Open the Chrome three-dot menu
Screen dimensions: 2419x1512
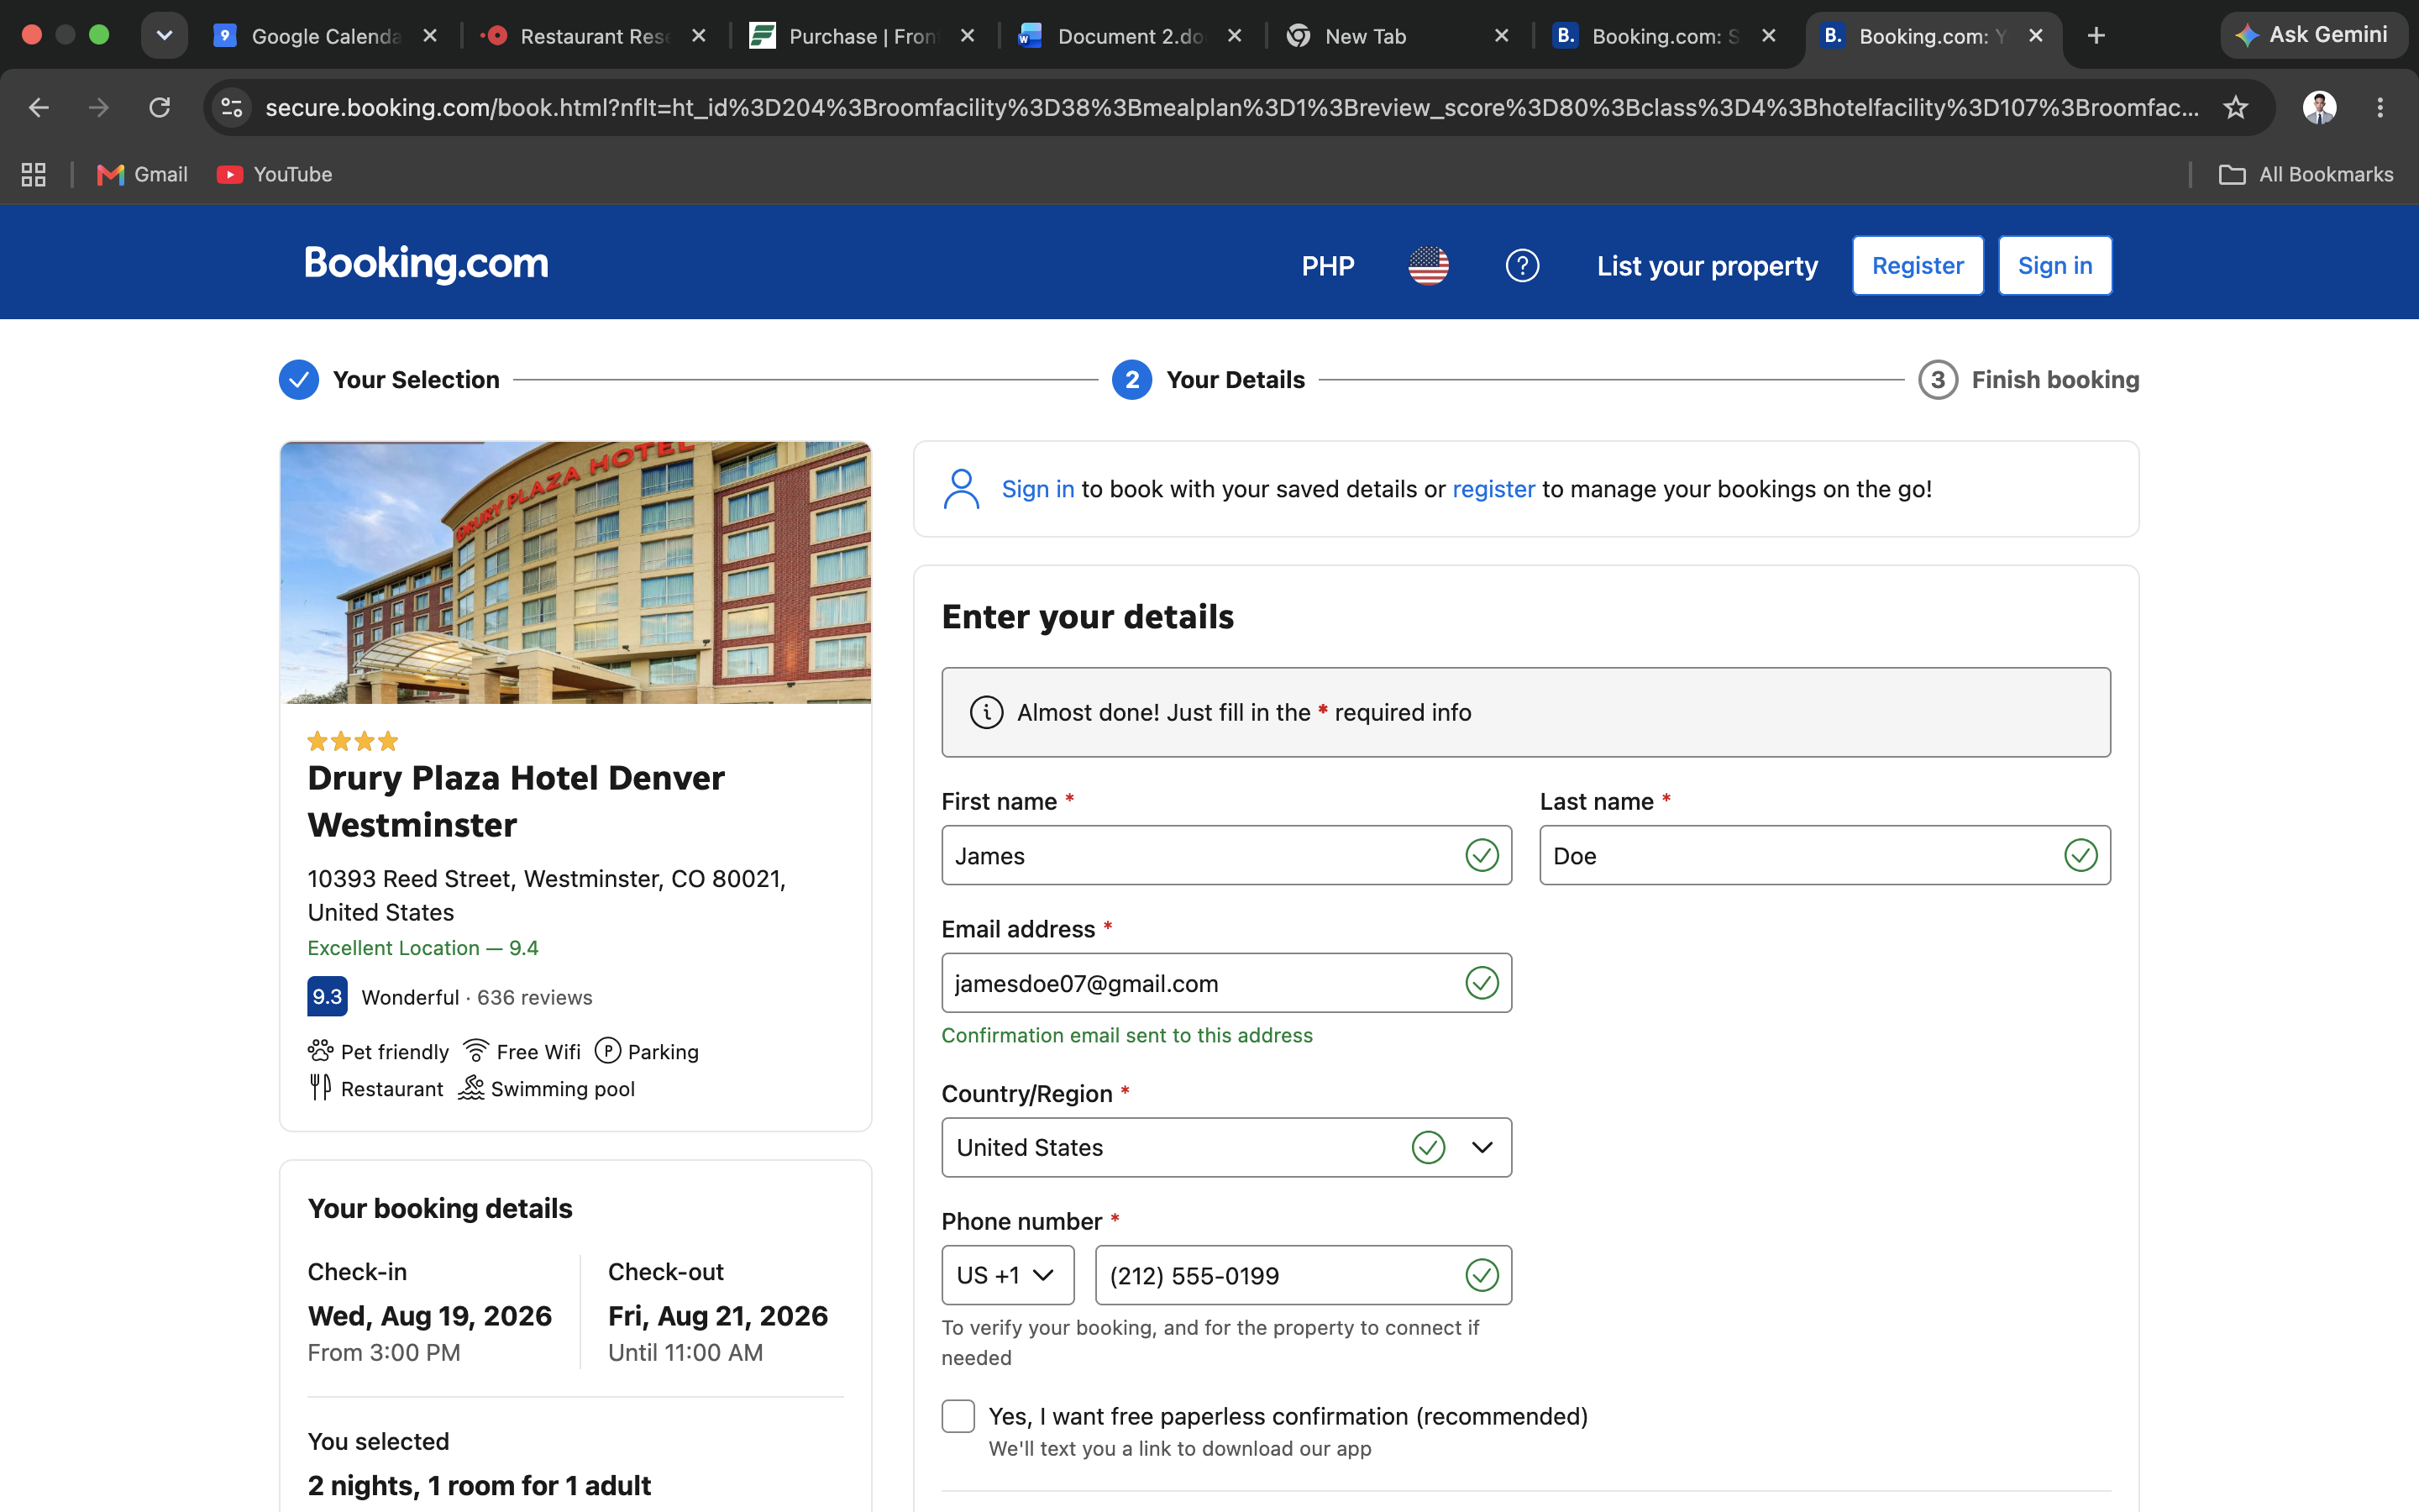(x=2380, y=107)
